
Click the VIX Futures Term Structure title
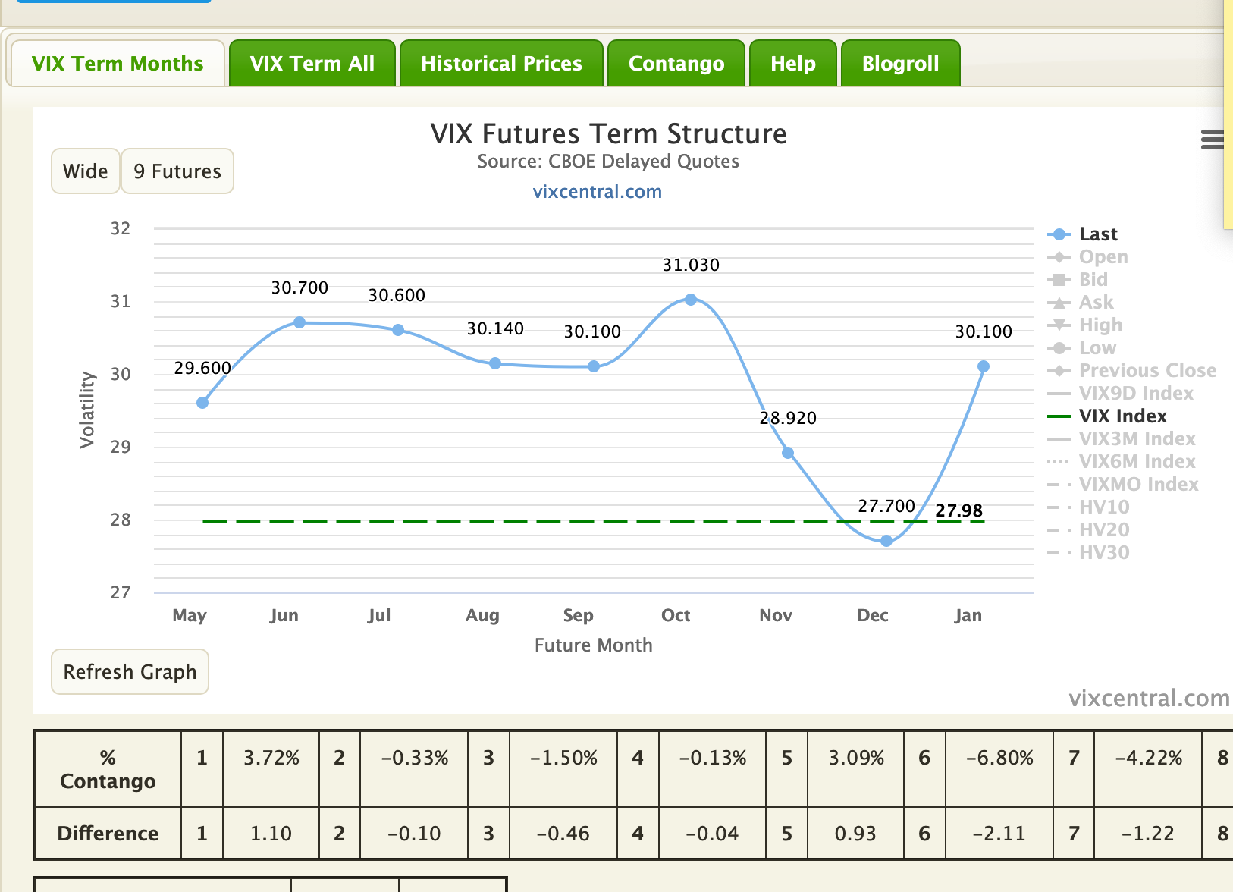click(x=609, y=134)
